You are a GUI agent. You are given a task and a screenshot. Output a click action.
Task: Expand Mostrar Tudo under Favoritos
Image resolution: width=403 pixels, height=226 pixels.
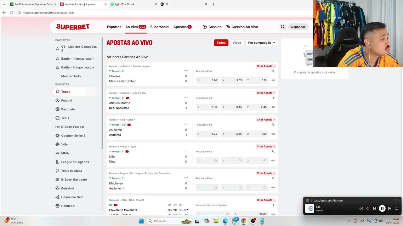71,76
